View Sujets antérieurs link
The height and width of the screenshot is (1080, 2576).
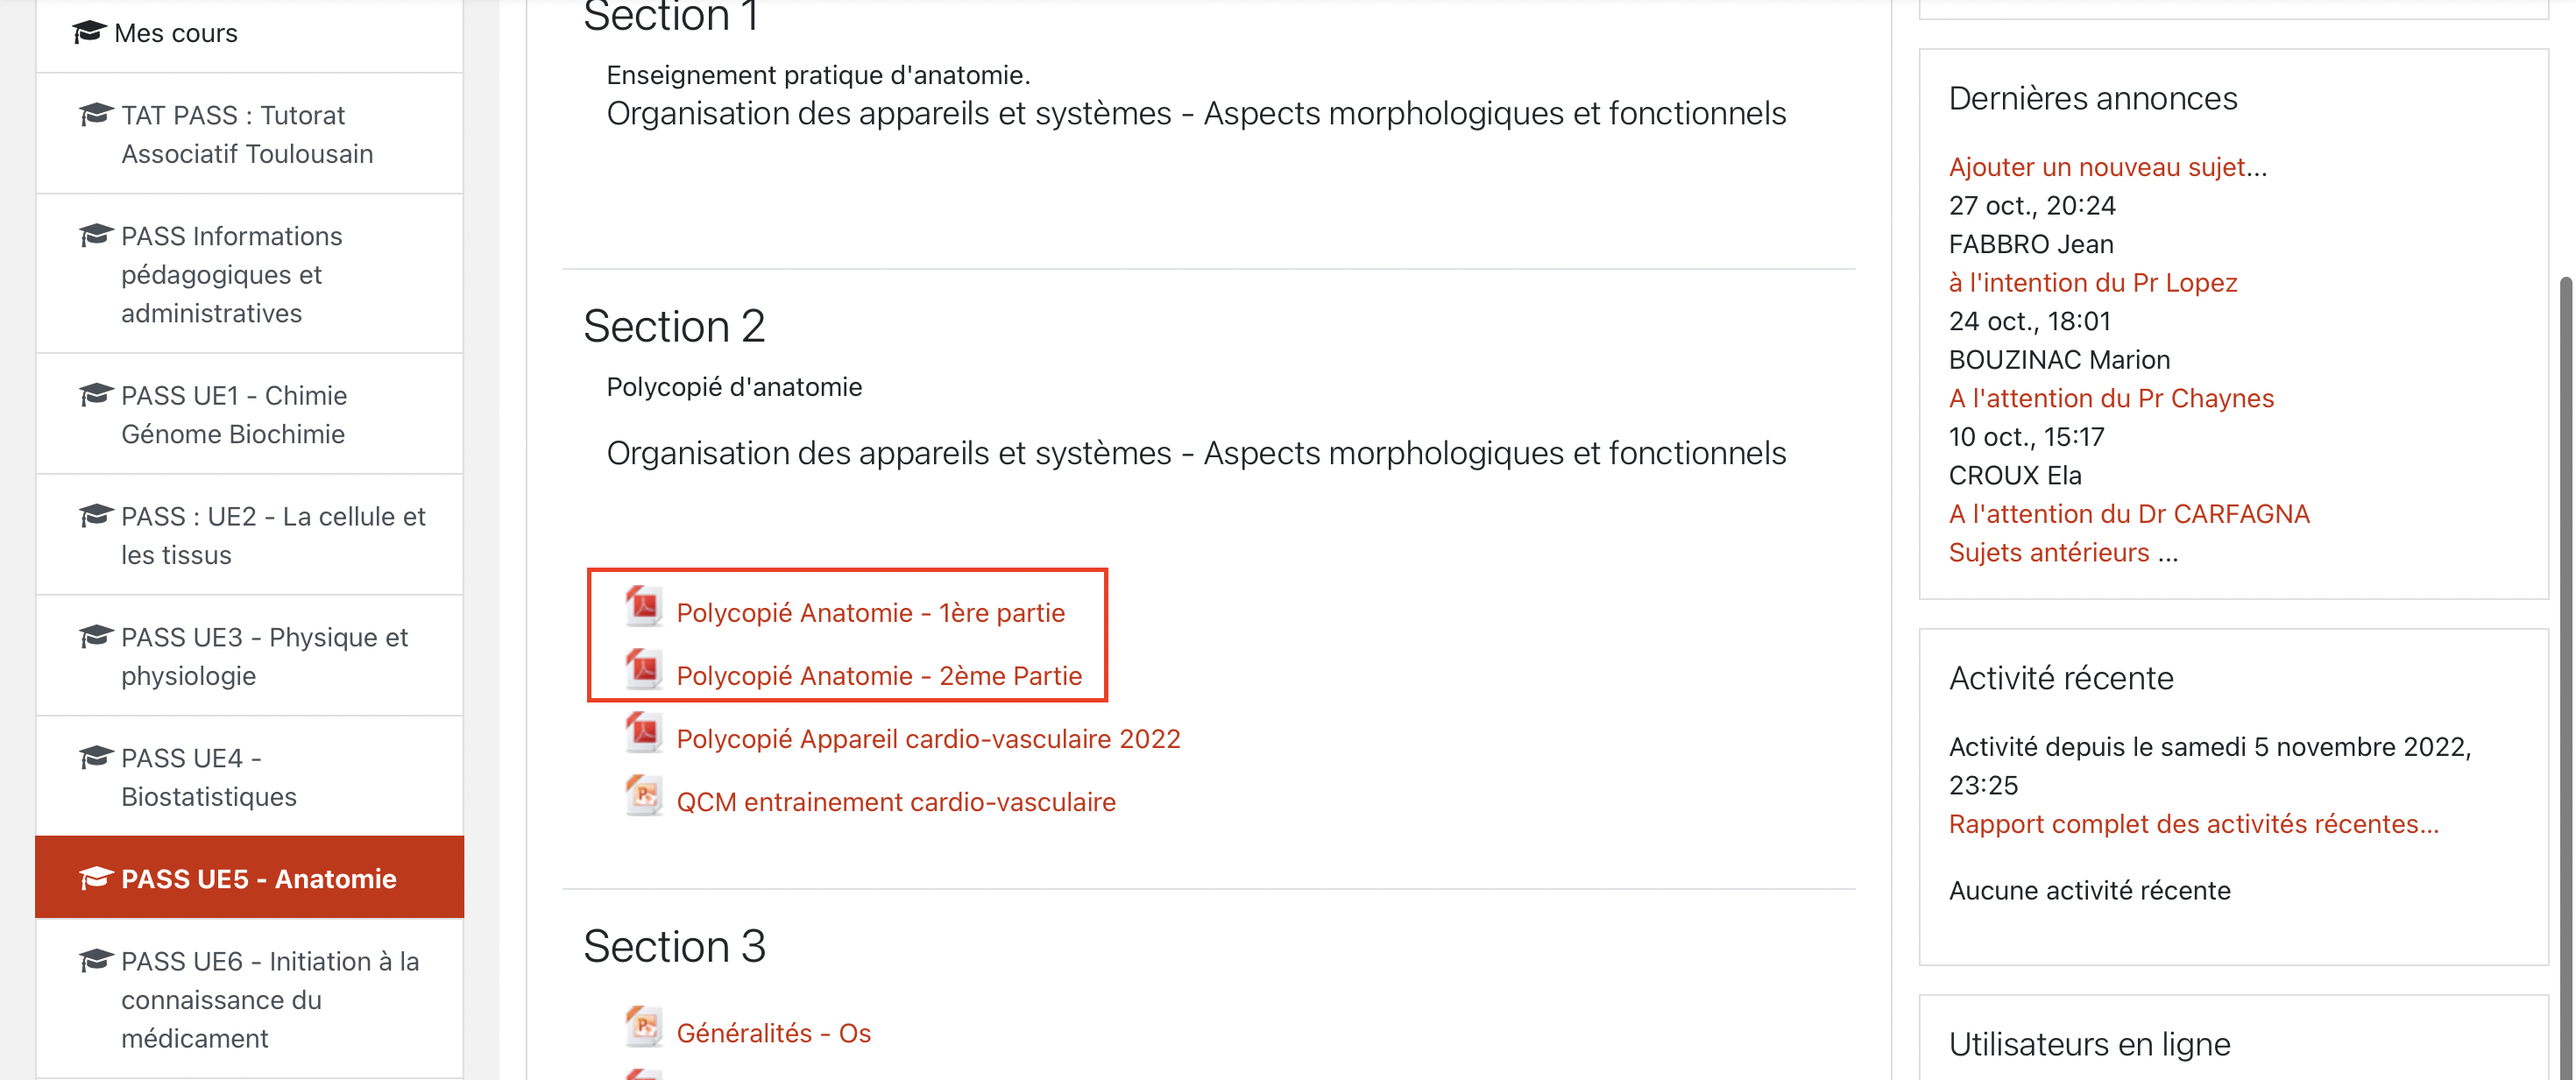2048,553
